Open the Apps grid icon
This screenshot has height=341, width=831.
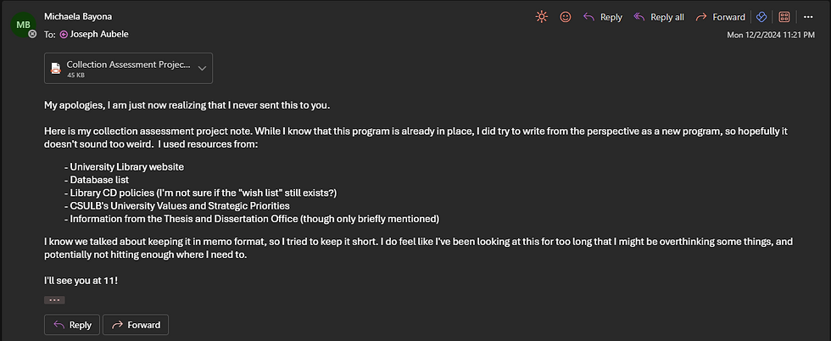click(784, 17)
